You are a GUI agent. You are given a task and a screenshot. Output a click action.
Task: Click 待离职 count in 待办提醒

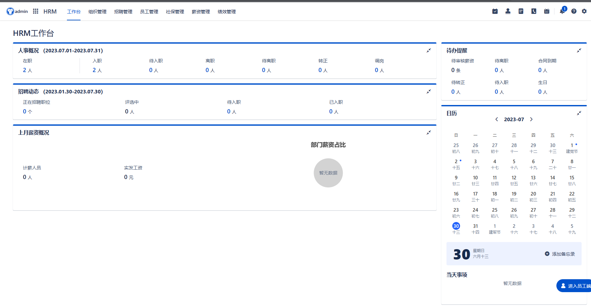(x=499, y=70)
